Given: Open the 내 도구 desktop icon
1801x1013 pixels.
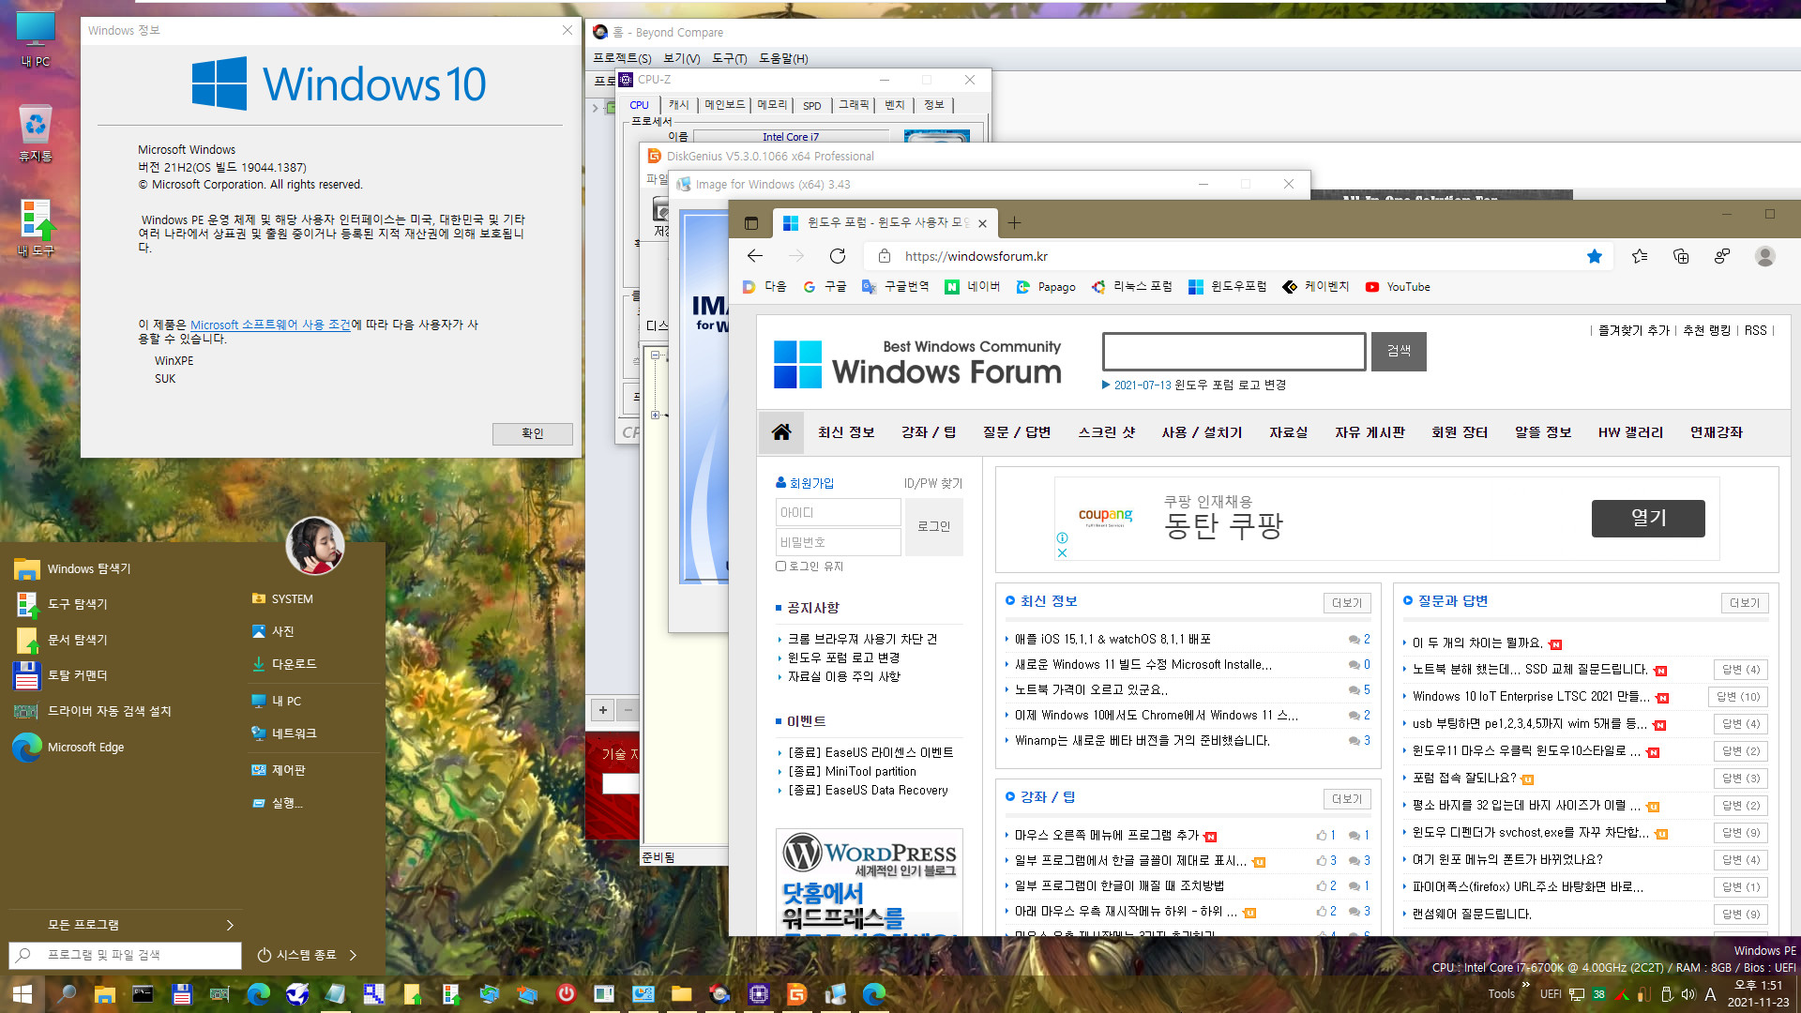Looking at the screenshot, I should 36,228.
